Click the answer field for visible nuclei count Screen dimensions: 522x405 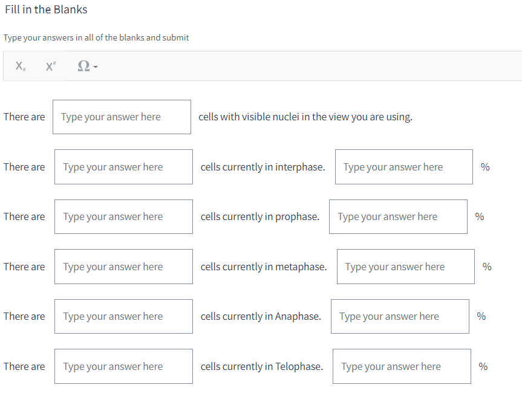click(121, 117)
